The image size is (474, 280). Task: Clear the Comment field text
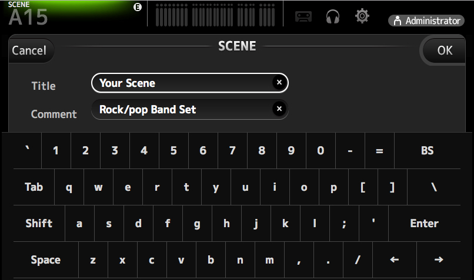pos(279,109)
